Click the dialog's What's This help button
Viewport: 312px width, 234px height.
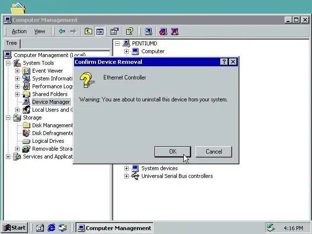224,62
